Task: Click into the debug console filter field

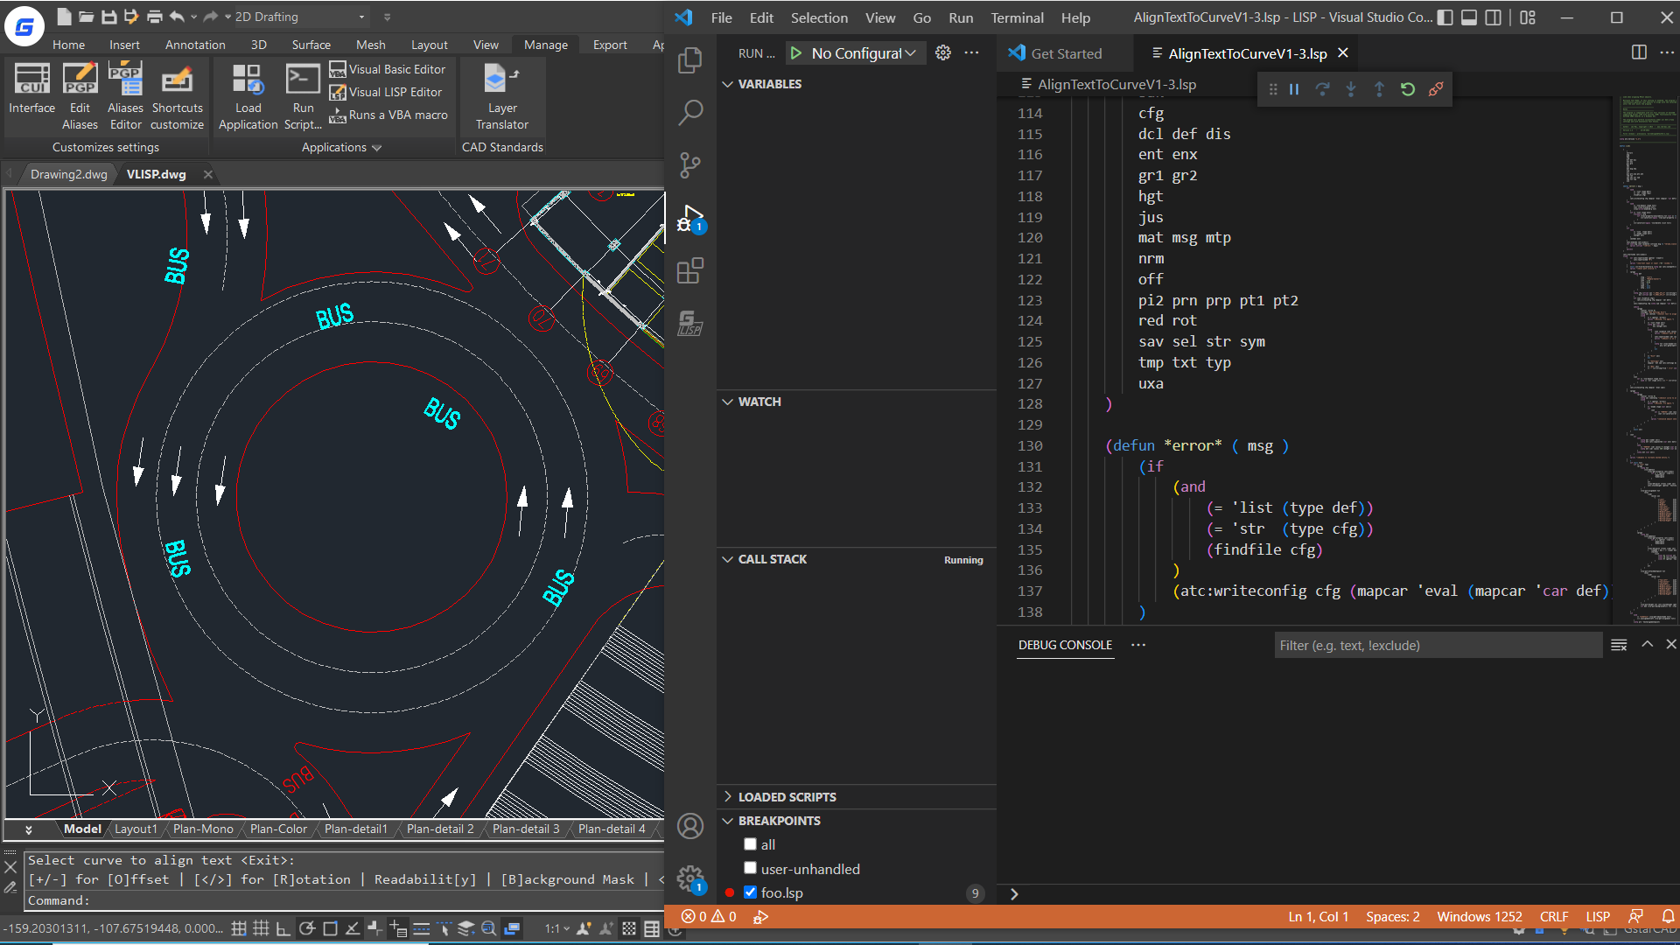Action: point(1438,646)
